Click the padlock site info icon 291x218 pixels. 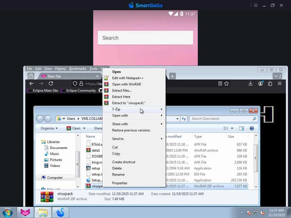81,84
